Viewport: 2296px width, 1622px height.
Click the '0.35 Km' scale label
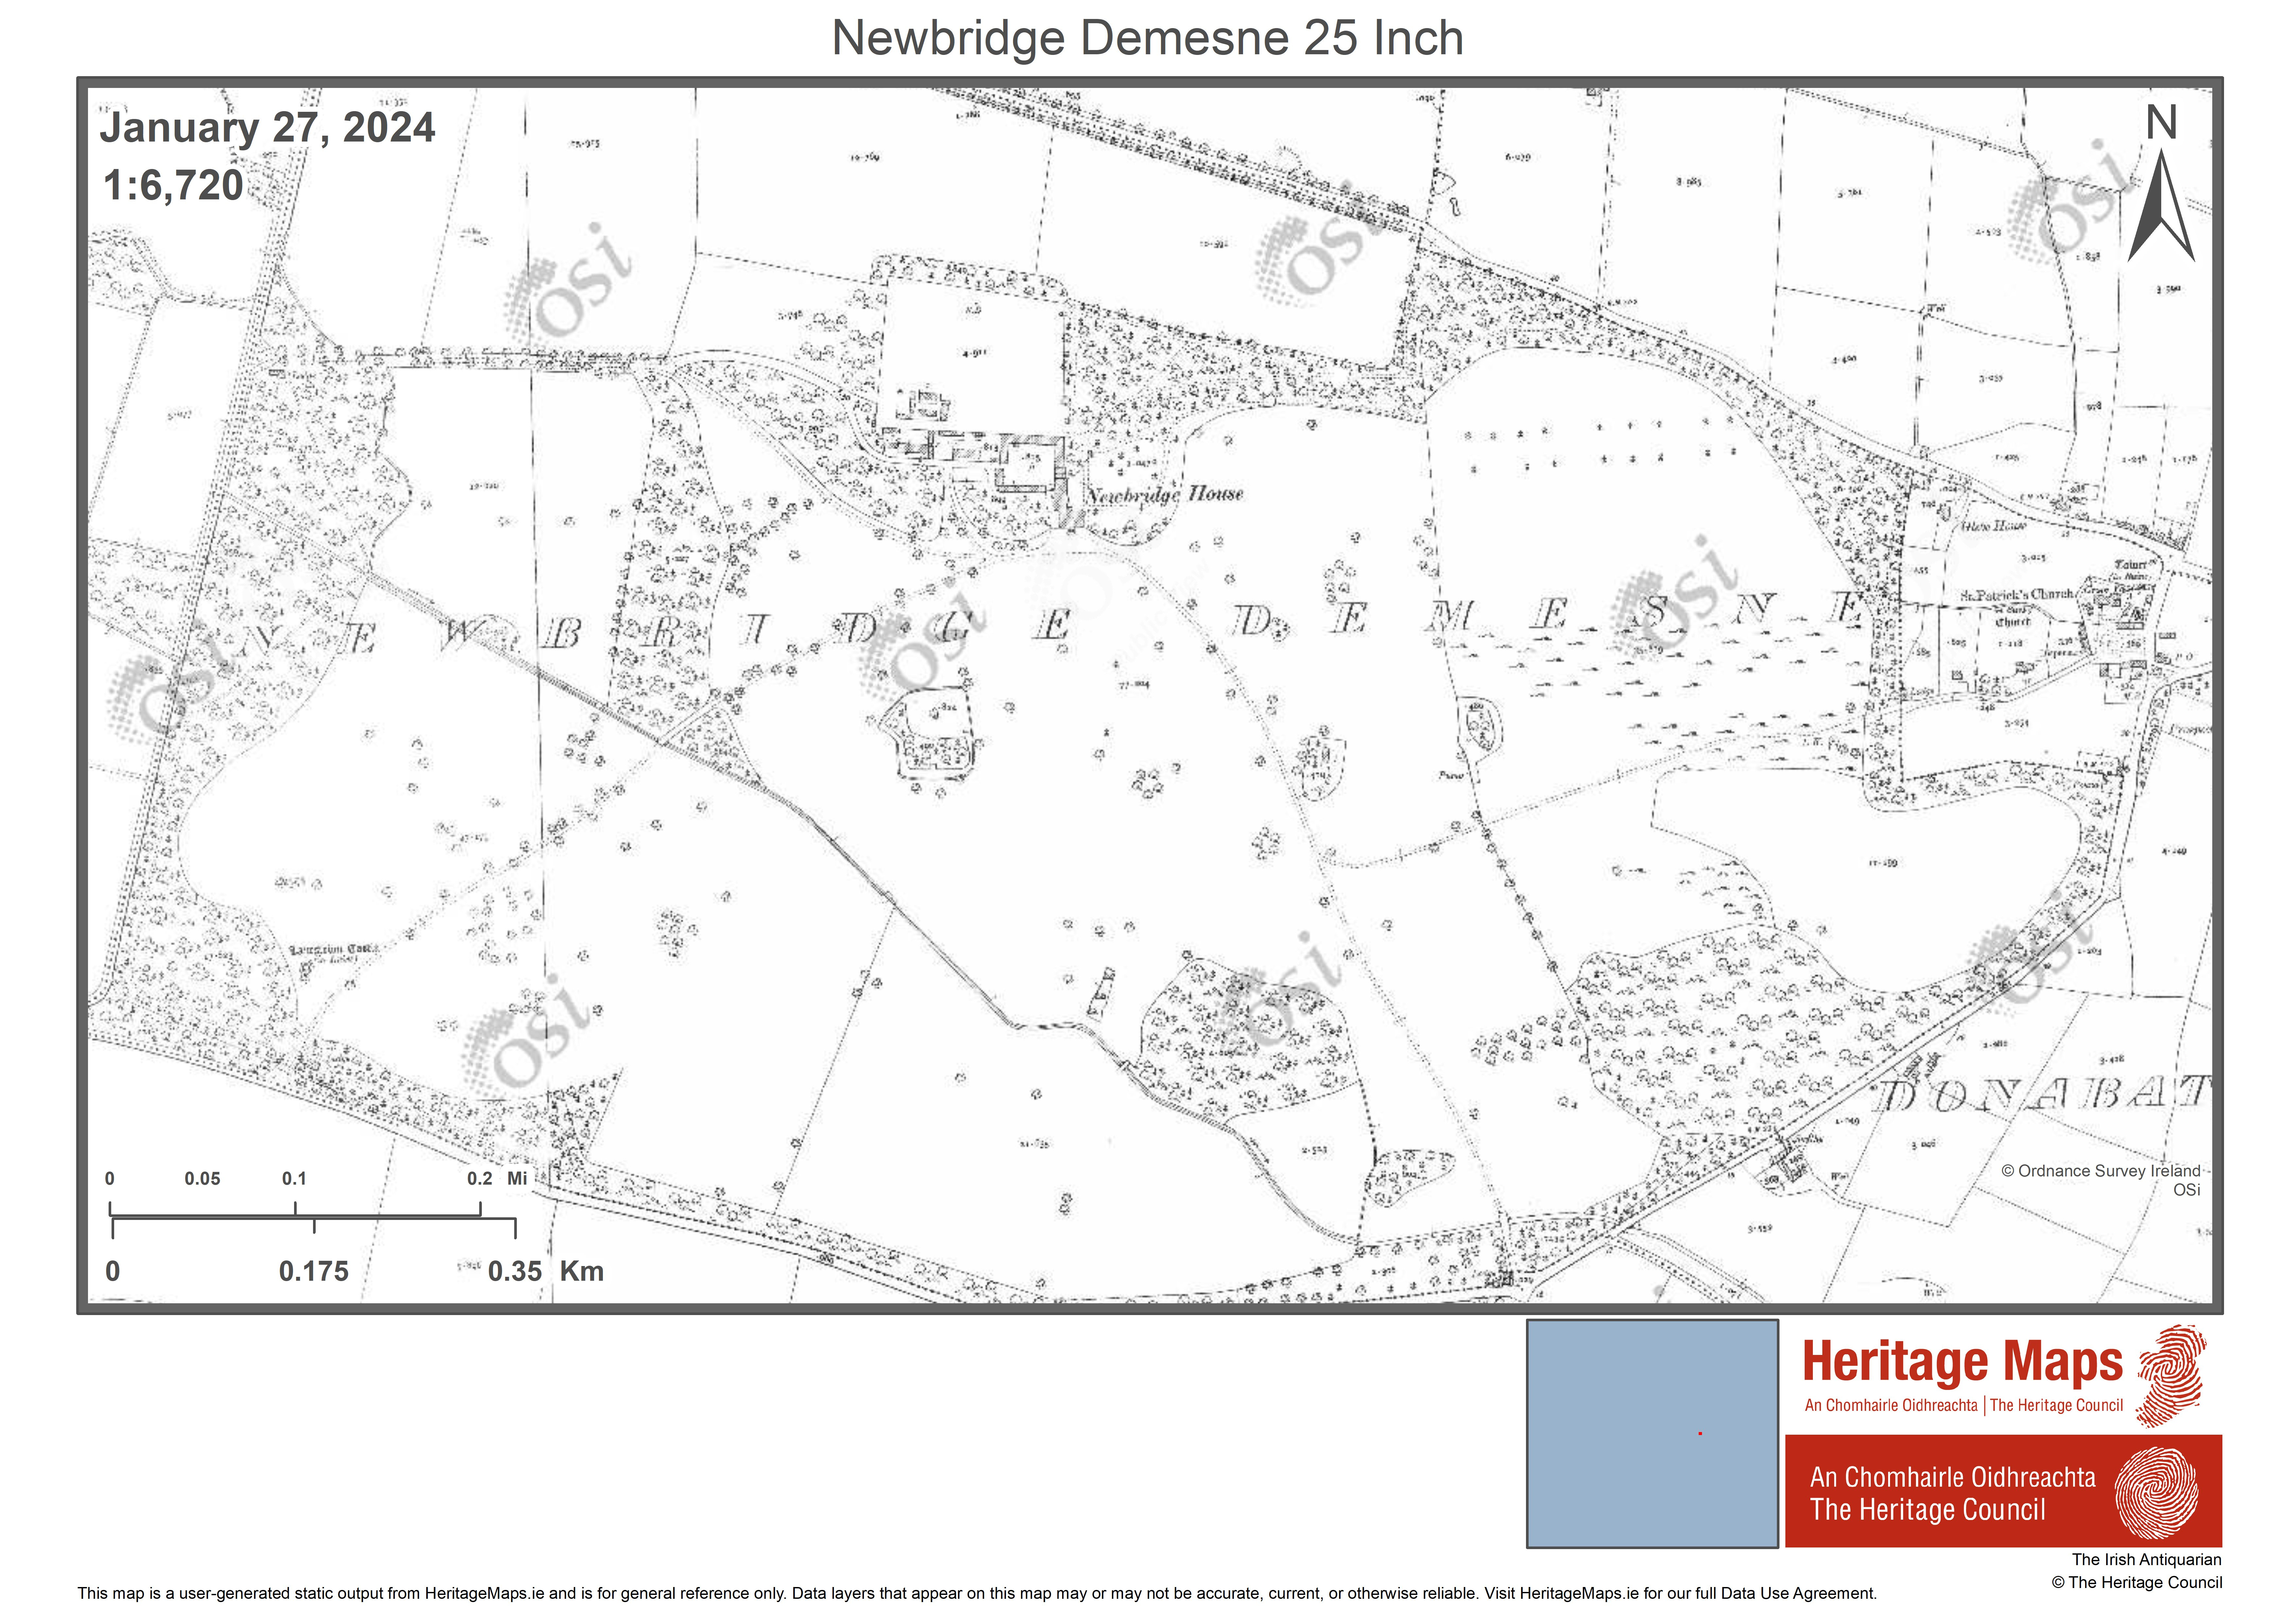pyautogui.click(x=546, y=1271)
